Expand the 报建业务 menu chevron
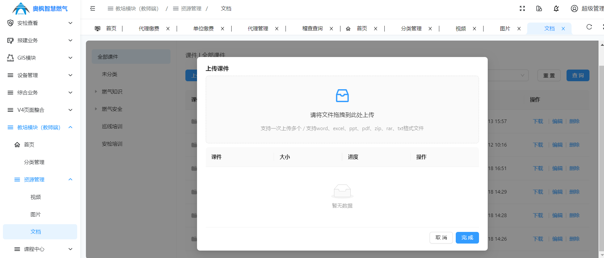Image resolution: width=604 pixels, height=258 pixels. 70,40
